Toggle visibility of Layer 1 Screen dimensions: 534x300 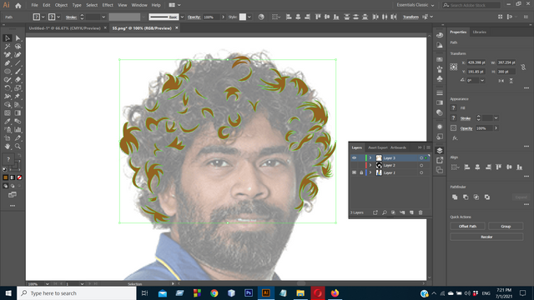[354, 172]
